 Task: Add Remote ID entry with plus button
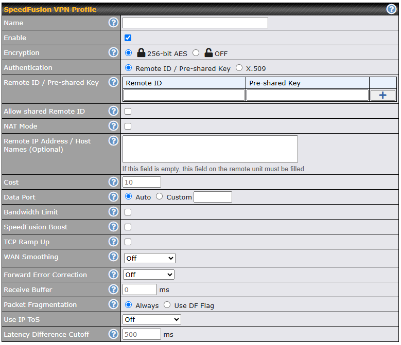coord(382,95)
